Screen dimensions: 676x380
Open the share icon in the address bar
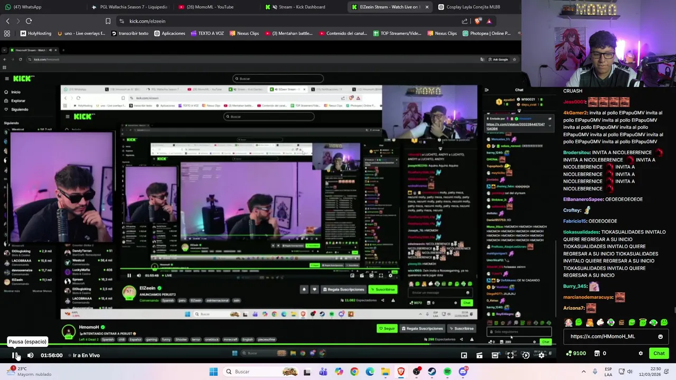coord(464,21)
